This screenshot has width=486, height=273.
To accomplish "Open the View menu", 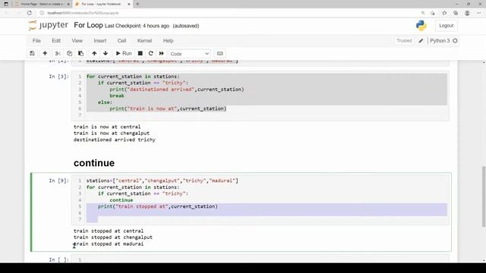I will pyautogui.click(x=77, y=40).
